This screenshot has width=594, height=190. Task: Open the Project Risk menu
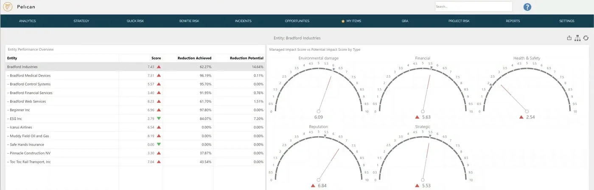click(459, 21)
